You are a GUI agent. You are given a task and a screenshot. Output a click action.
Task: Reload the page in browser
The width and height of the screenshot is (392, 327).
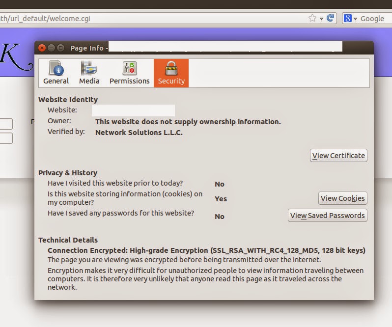[330, 18]
